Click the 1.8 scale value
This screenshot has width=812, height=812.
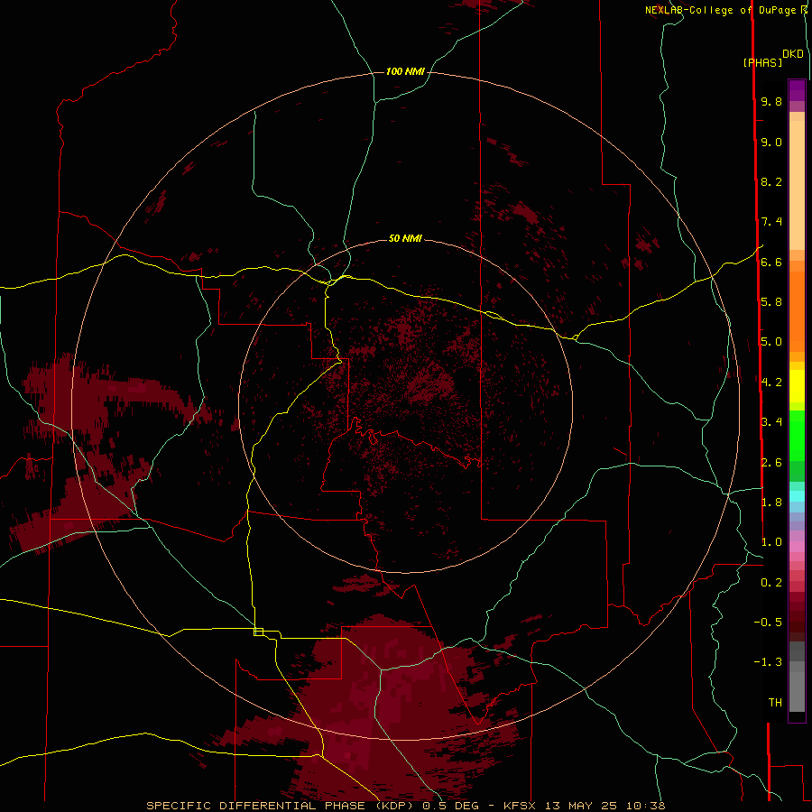(x=771, y=503)
